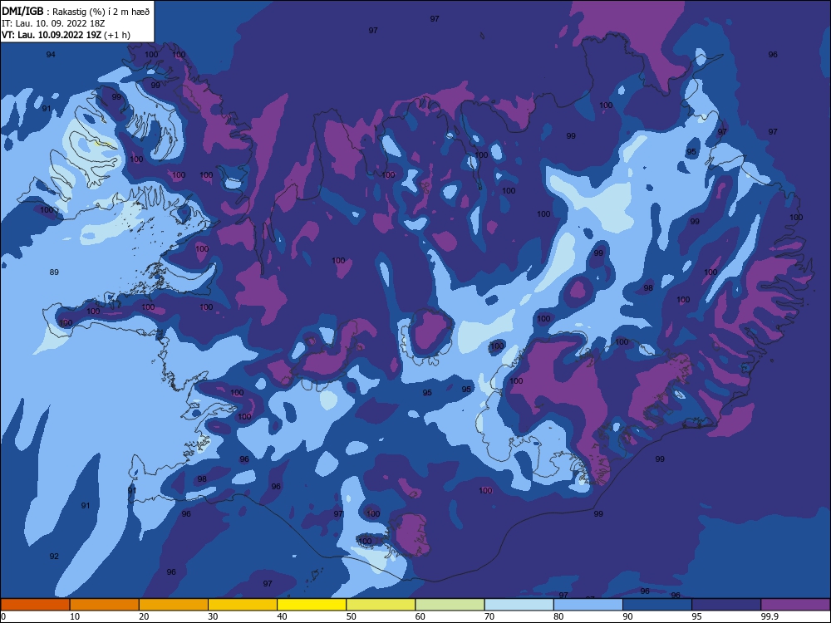
Task: Select the '92' humidity value on the map
Action: (54, 557)
